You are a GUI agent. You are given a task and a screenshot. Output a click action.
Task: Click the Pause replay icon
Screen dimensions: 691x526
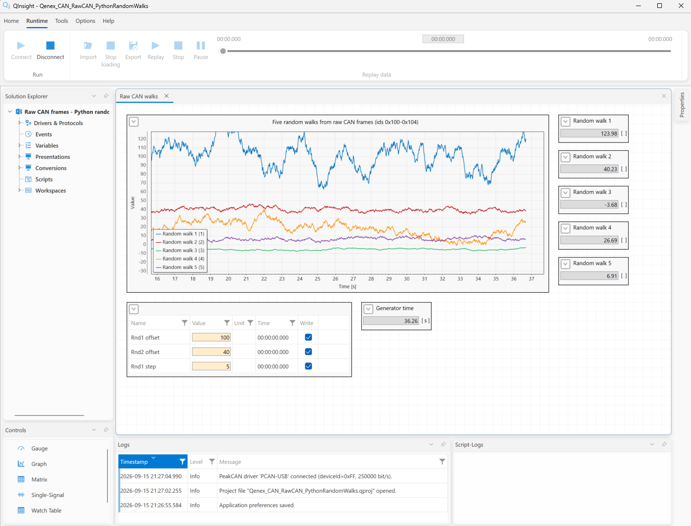point(201,45)
